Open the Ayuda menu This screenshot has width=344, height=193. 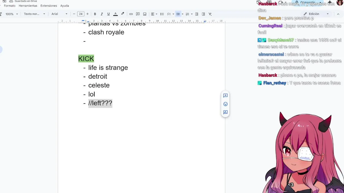pyautogui.click(x=65, y=6)
